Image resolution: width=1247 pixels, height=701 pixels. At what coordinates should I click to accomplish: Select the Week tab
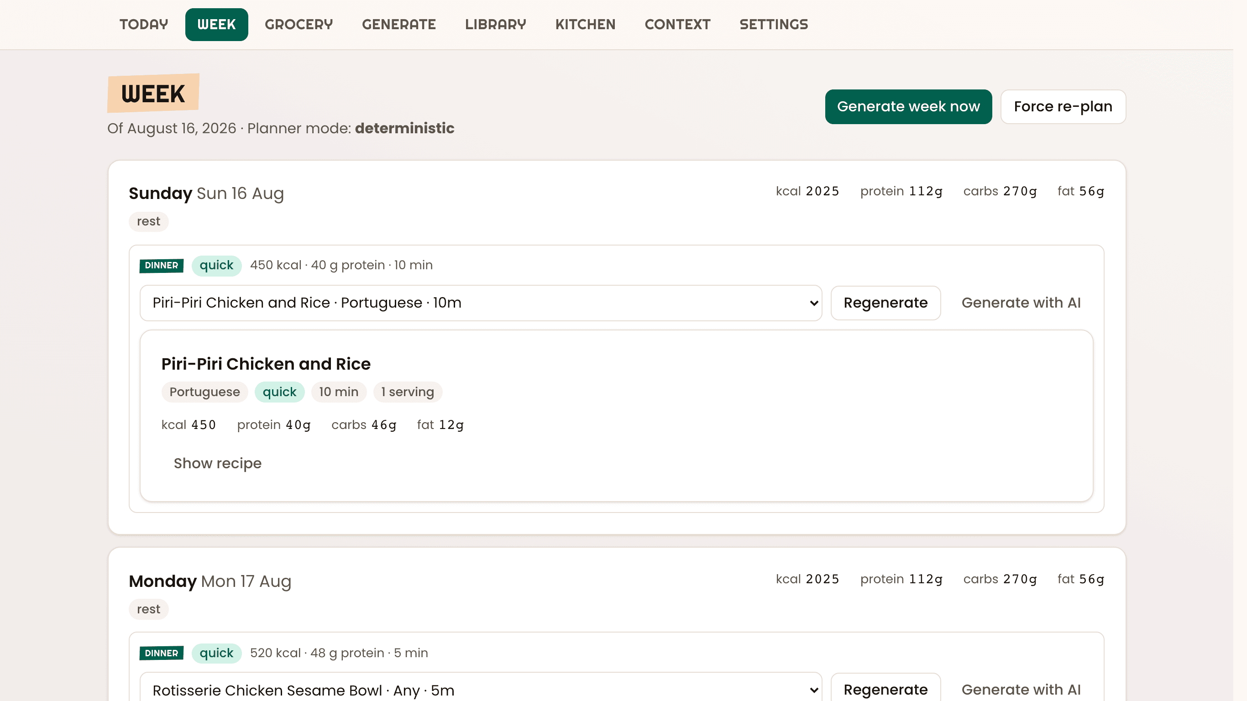[x=216, y=24]
